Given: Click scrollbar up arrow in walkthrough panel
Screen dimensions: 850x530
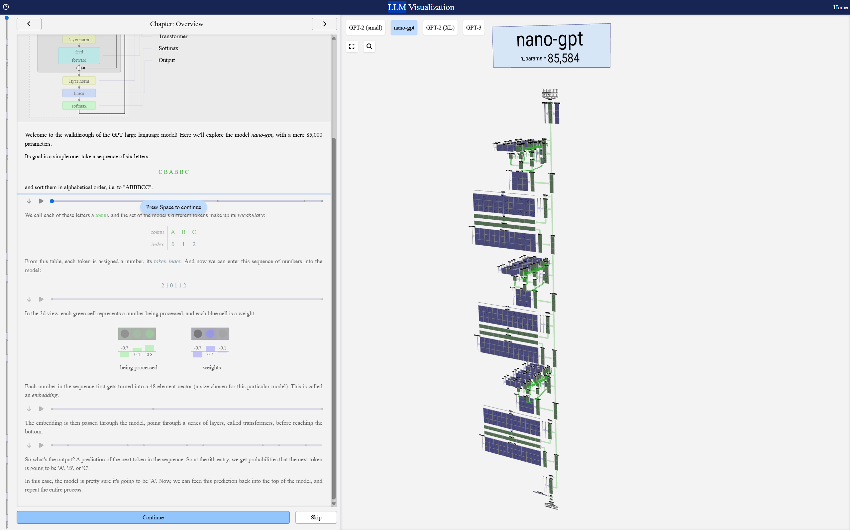Looking at the screenshot, I should click(x=334, y=38).
